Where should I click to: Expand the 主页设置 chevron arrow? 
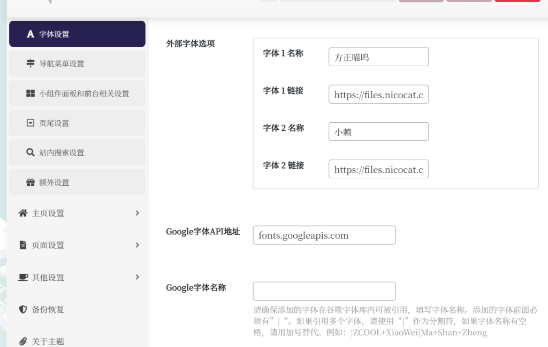tap(138, 213)
